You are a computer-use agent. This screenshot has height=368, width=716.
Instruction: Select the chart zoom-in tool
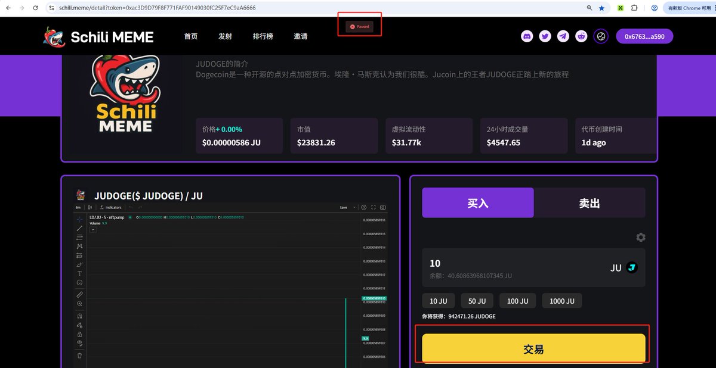coord(80,304)
